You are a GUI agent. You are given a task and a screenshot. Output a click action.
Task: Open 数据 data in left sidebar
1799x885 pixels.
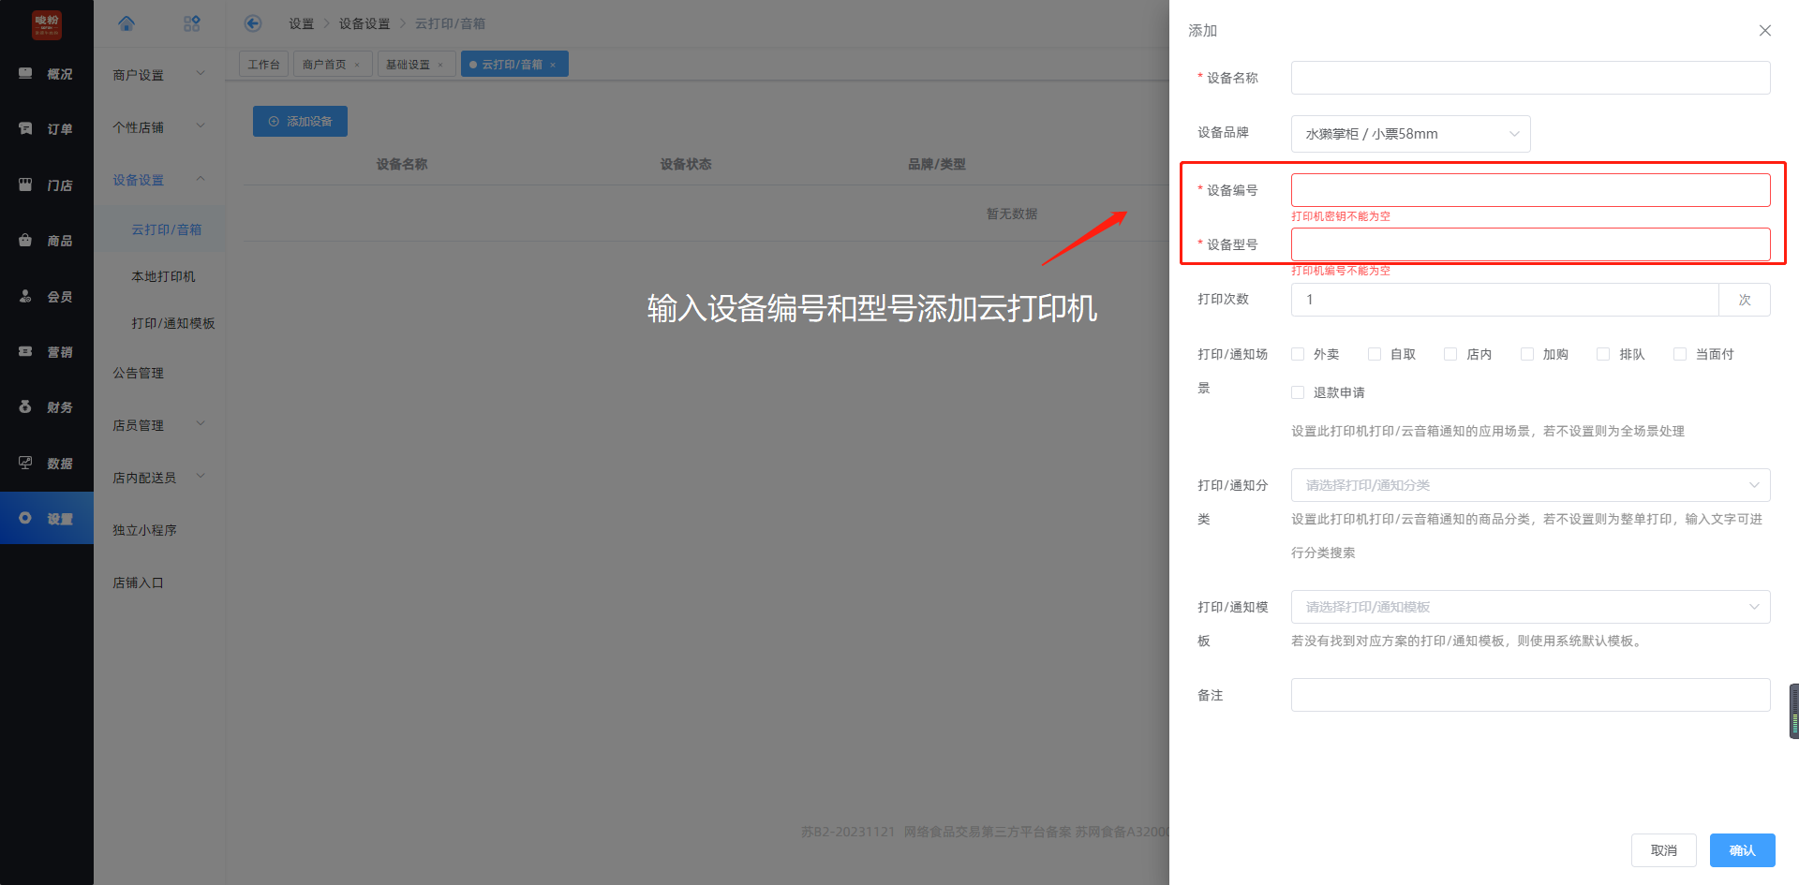tap(47, 464)
